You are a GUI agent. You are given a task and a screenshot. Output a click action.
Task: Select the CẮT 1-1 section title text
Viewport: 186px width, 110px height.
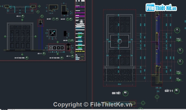click(169, 91)
